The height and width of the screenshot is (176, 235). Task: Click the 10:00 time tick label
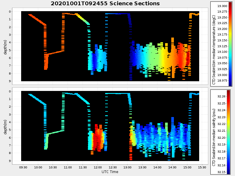pyautogui.click(x=38, y=167)
